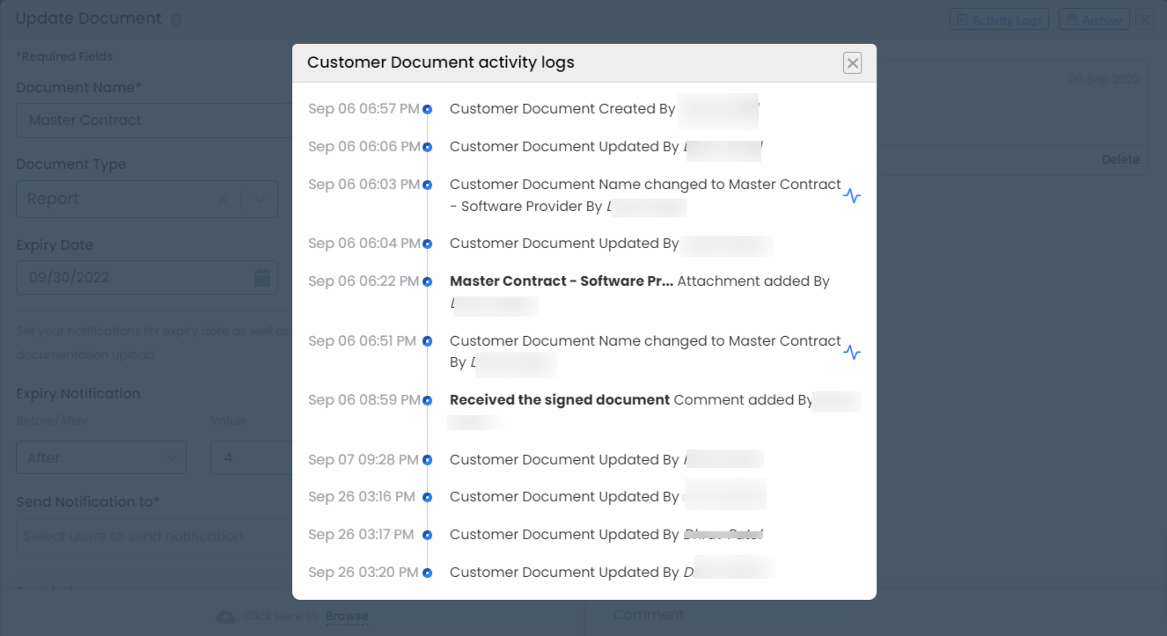Click timeline dot for Sep 06 06:57 PM
The height and width of the screenshot is (636, 1167).
pos(427,110)
